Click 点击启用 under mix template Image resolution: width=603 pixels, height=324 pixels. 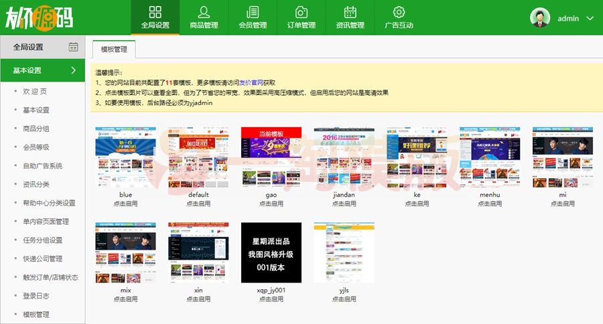pyautogui.click(x=125, y=299)
